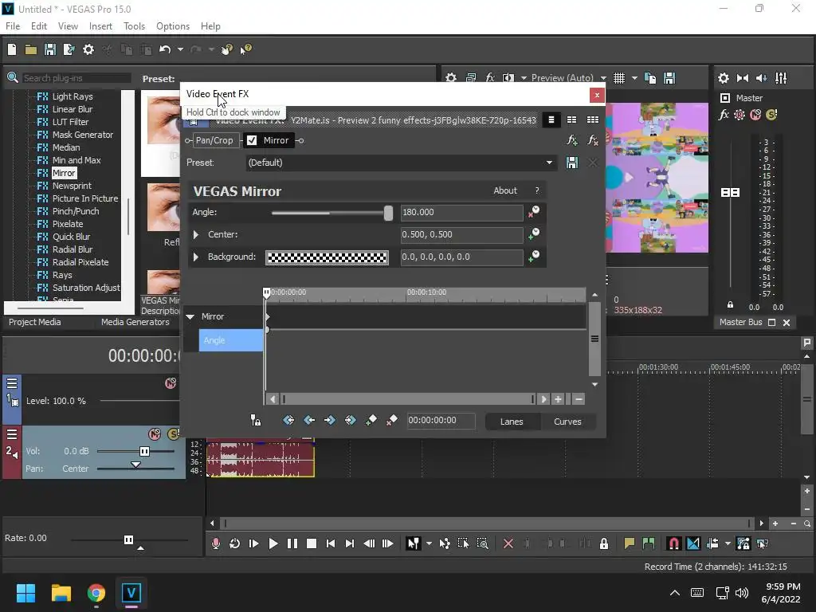
Task: Open undo history dropdown arrow
Action: click(x=180, y=49)
